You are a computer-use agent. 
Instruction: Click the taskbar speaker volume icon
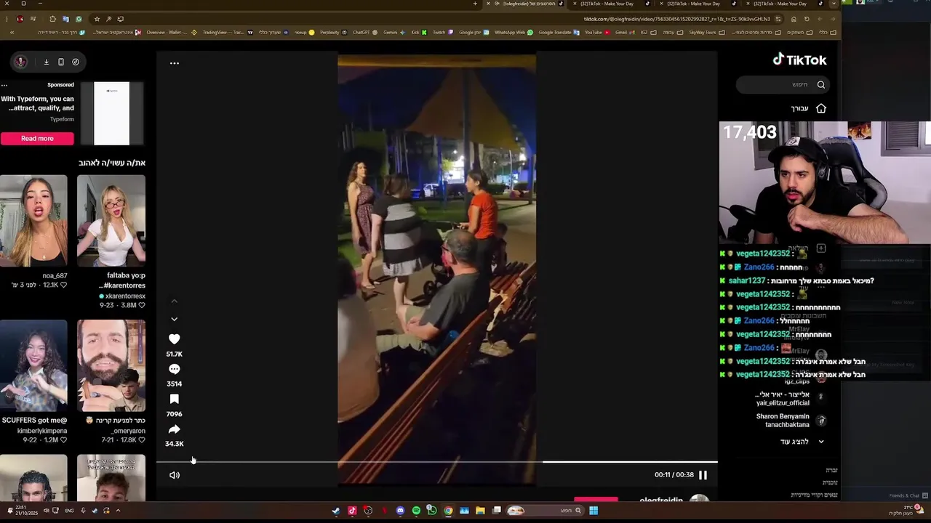[47, 511]
